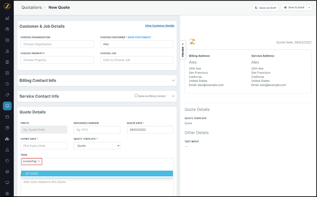Image resolution: width=317 pixels, height=197 pixels.
Task: Click Save as Draft button
Action: click(x=266, y=8)
